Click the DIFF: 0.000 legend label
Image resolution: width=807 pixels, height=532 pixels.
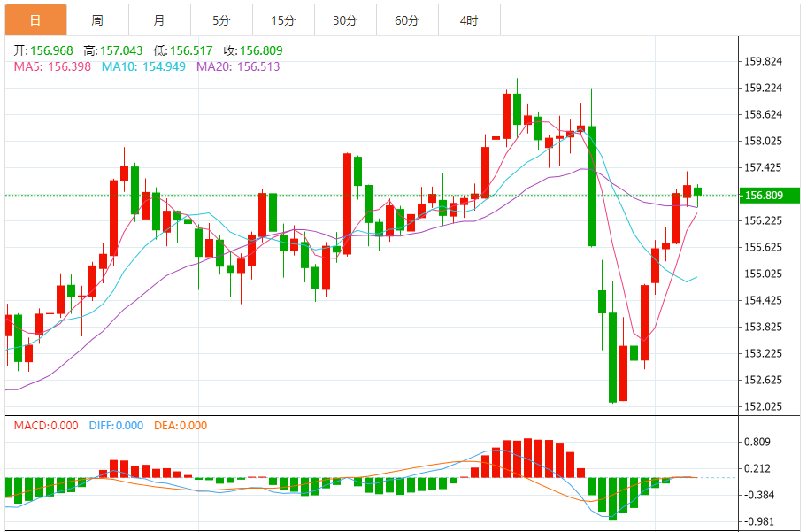coord(116,426)
